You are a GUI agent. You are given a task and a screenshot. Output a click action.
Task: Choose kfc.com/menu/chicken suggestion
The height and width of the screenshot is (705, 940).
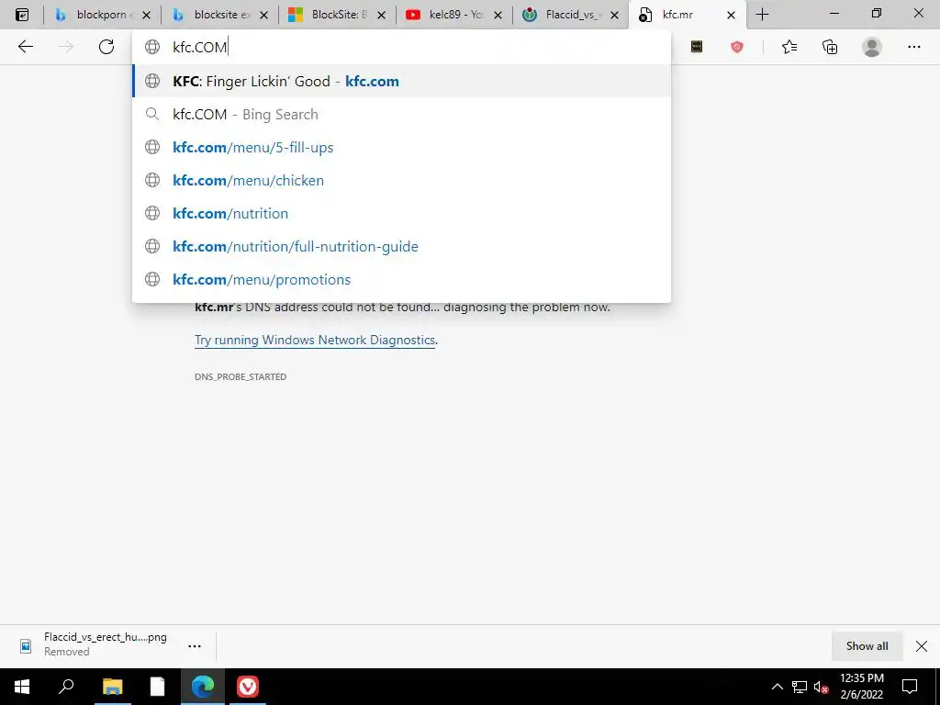click(402, 180)
